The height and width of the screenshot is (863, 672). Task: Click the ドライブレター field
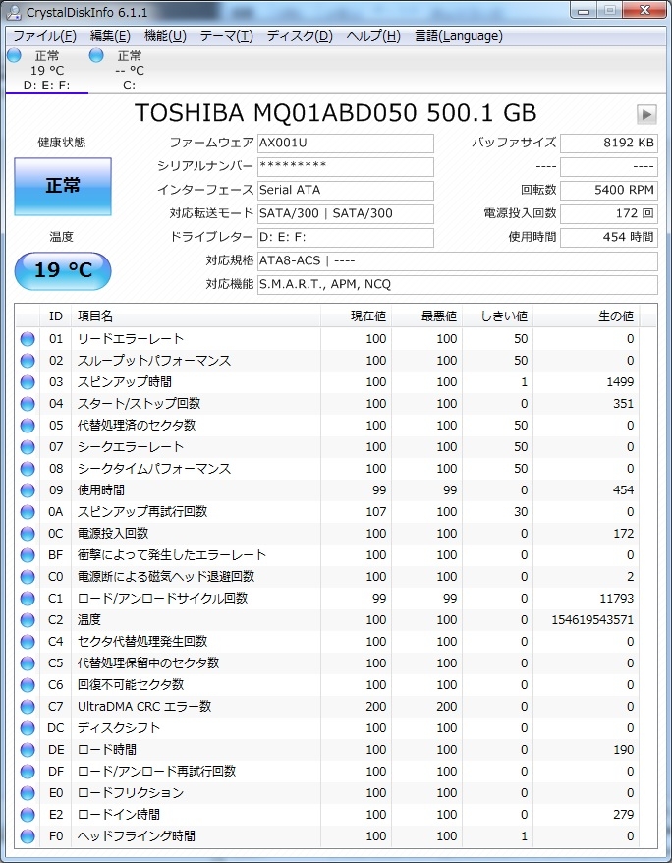pyautogui.click(x=346, y=238)
